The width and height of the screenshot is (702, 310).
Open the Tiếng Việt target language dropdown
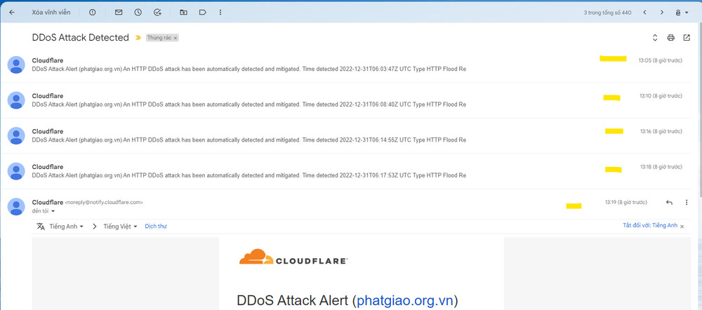click(121, 227)
